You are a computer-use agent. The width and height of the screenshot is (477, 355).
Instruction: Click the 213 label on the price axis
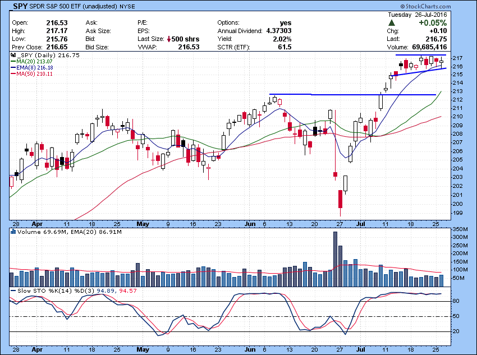click(x=458, y=91)
